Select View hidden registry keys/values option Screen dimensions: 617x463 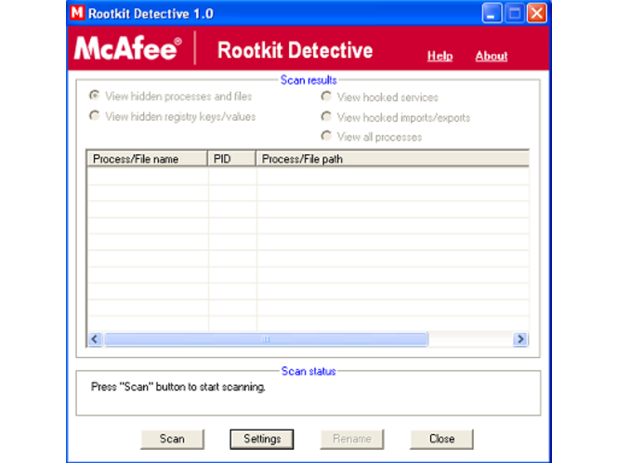pyautogui.click(x=172, y=116)
